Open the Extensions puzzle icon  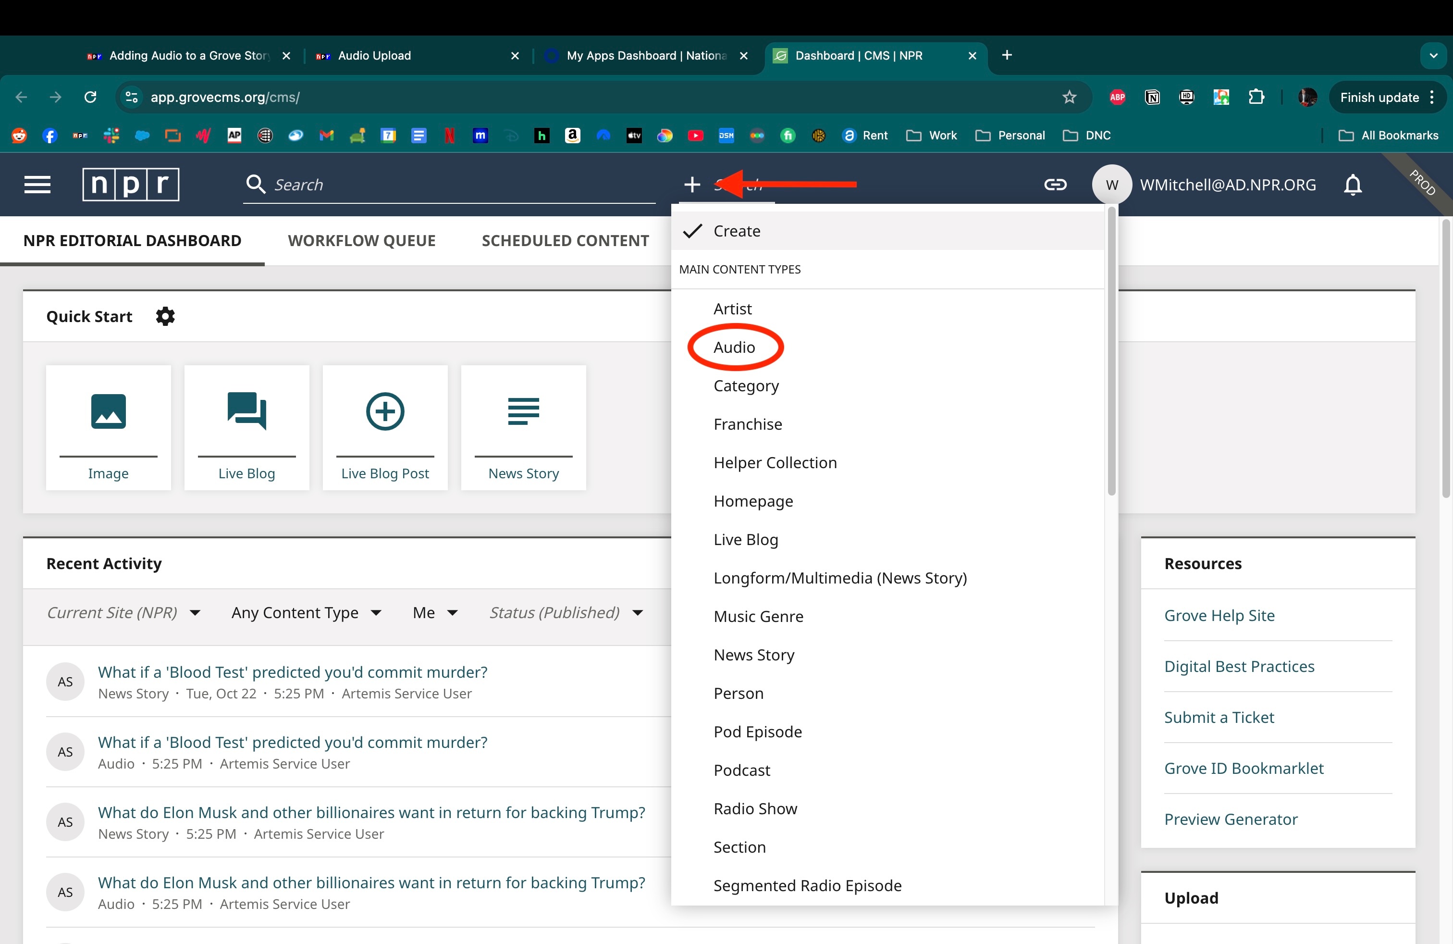coord(1256,97)
